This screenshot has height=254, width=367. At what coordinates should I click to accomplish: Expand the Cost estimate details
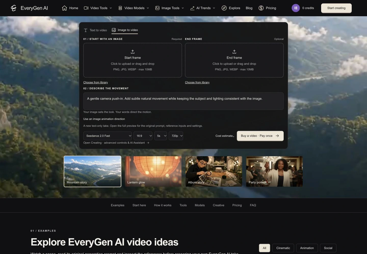tap(225, 136)
